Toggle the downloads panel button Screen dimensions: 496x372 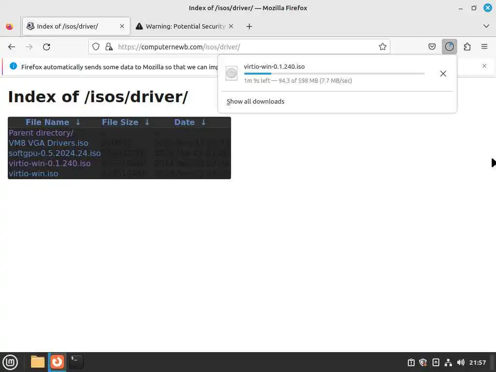(449, 47)
